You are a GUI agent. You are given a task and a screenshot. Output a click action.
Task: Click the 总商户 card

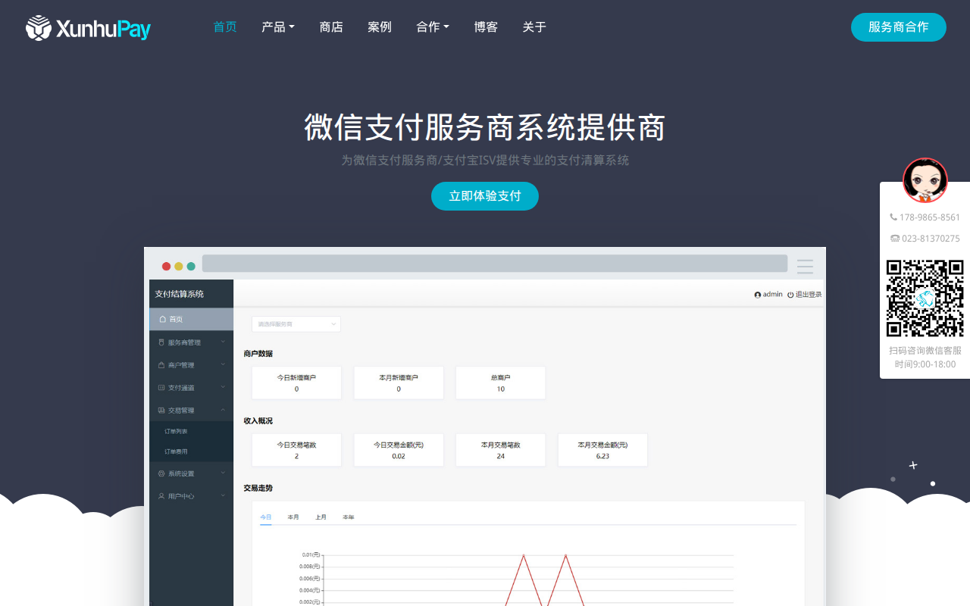coord(501,383)
